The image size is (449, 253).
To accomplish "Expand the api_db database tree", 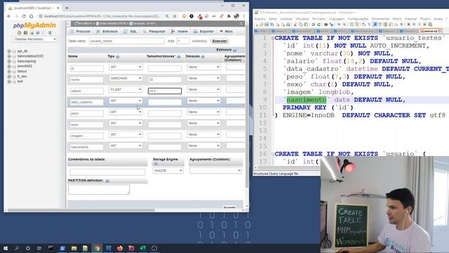I will (x=9, y=51).
